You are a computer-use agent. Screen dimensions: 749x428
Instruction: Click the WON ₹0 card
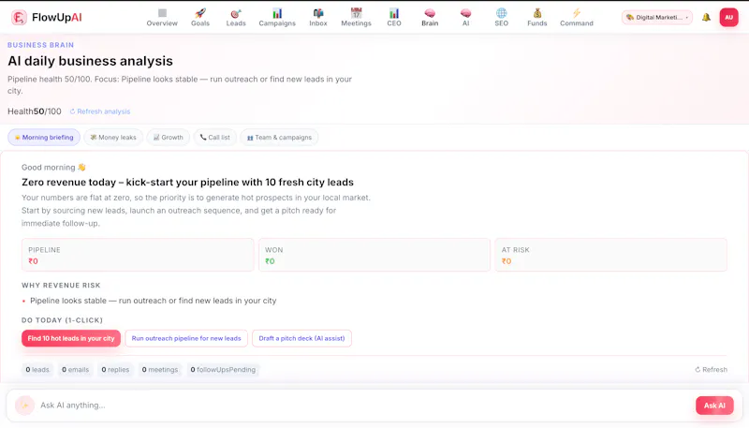coord(374,255)
